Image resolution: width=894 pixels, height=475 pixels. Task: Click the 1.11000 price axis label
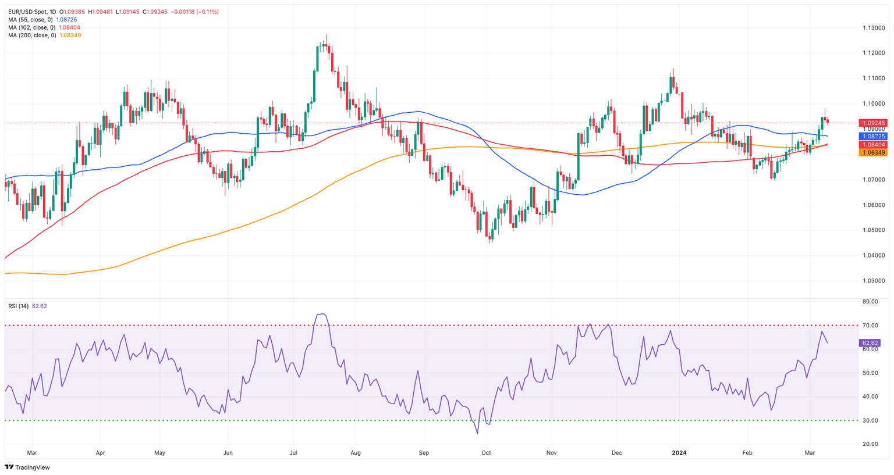[874, 78]
